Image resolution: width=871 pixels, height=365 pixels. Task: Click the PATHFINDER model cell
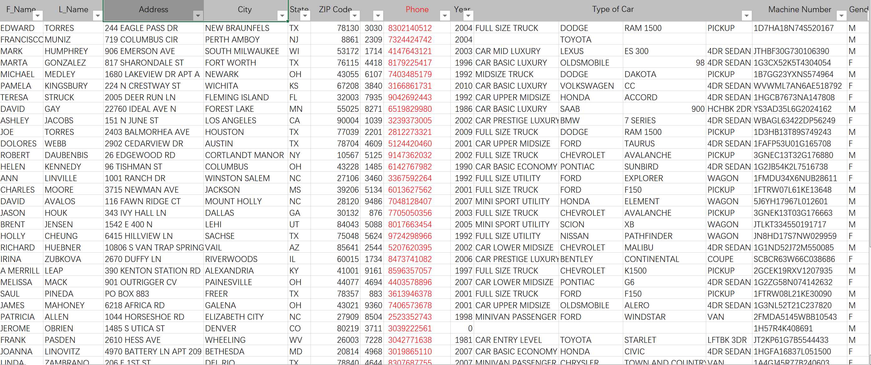coord(664,236)
